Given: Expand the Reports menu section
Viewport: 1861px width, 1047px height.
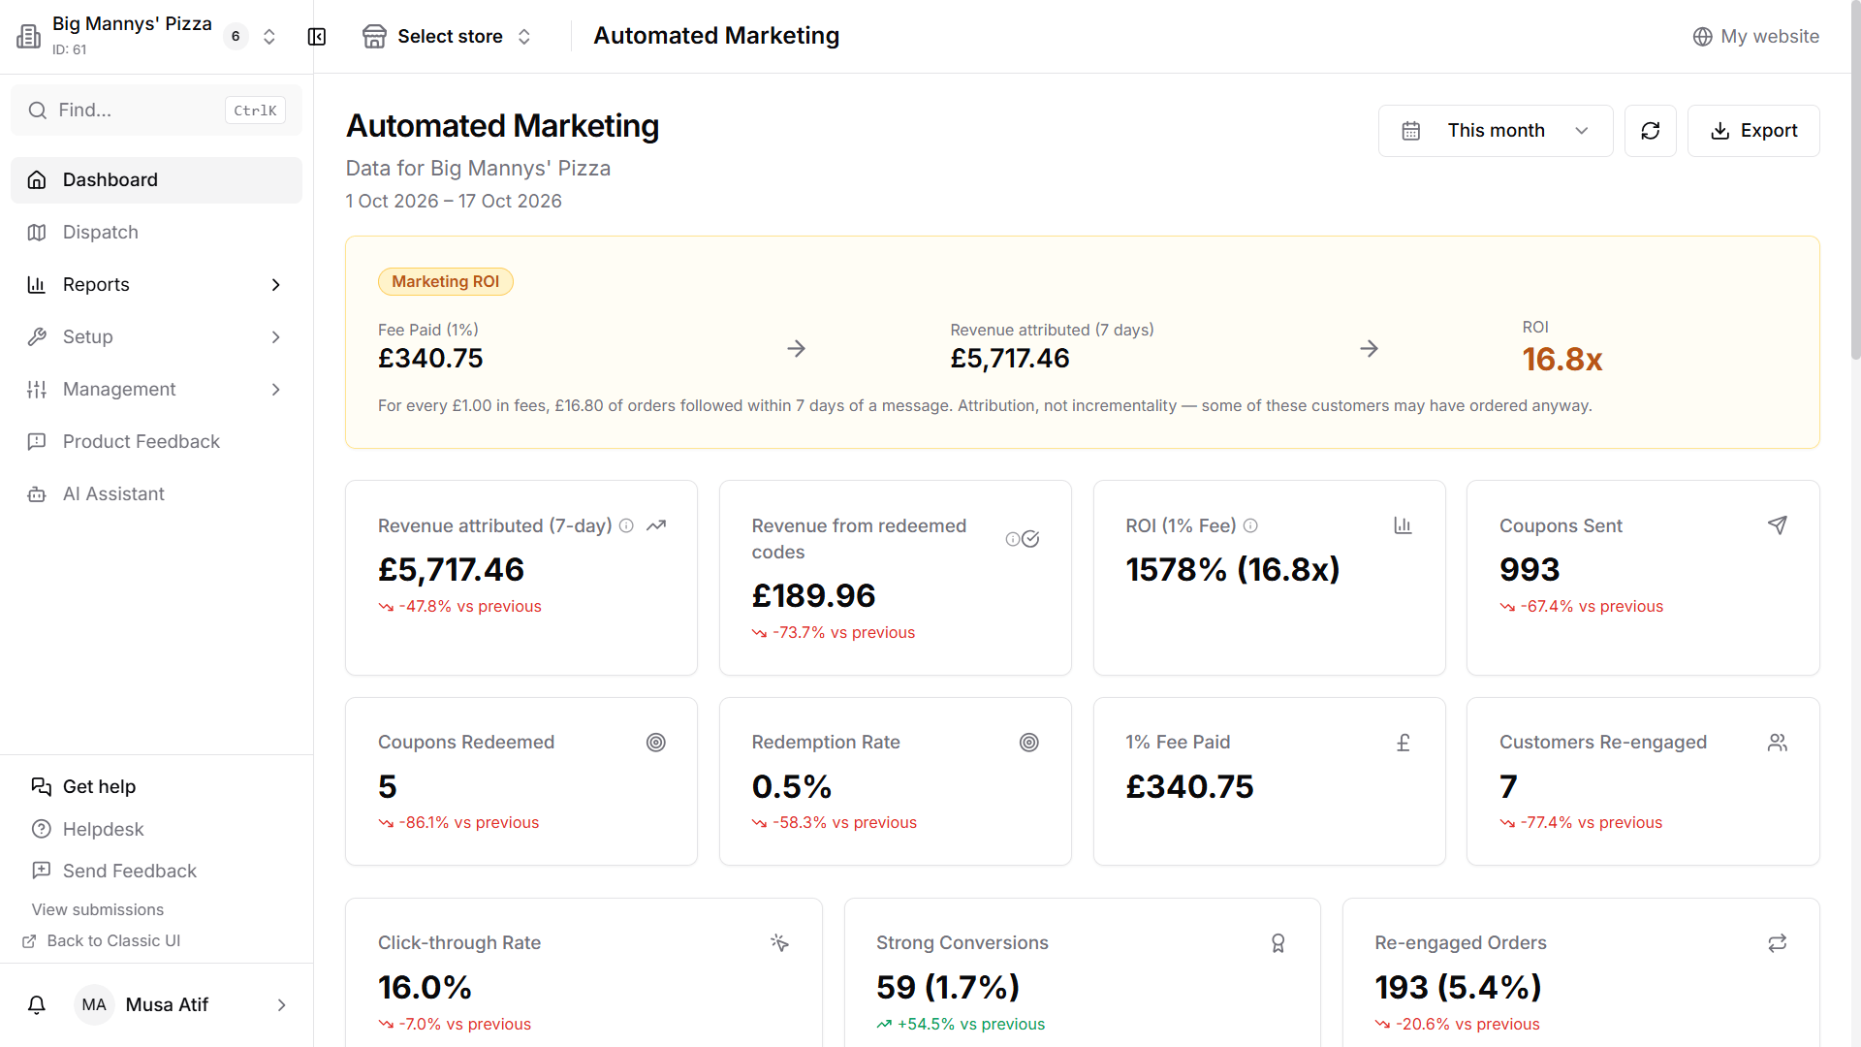Looking at the screenshot, I should [156, 285].
